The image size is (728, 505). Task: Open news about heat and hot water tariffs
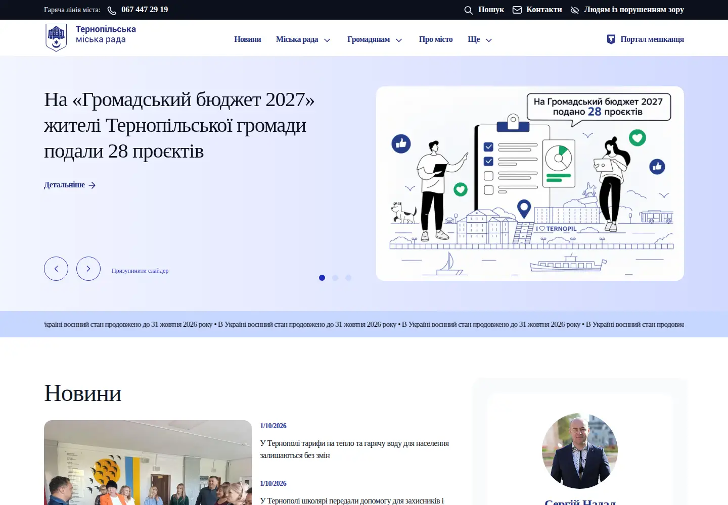[x=354, y=449]
